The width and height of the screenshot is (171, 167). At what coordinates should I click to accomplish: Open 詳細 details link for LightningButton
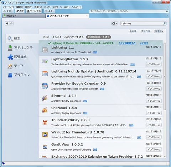[133, 64]
